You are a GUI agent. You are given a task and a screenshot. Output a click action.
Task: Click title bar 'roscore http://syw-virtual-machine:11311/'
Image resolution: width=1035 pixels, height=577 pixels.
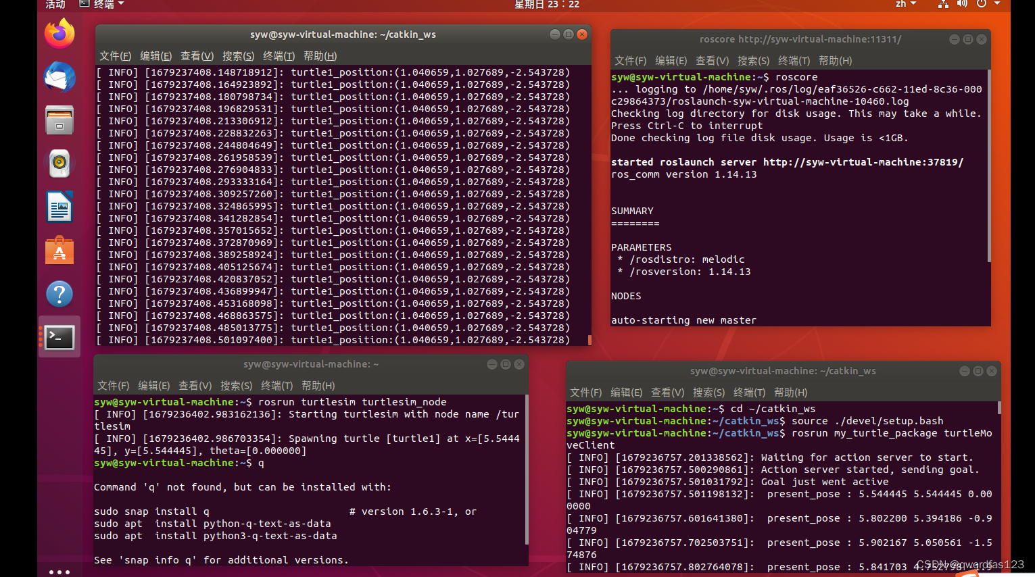pos(800,39)
